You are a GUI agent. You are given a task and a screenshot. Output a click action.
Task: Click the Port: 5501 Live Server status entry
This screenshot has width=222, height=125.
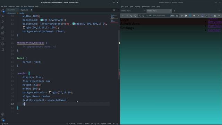106,124
